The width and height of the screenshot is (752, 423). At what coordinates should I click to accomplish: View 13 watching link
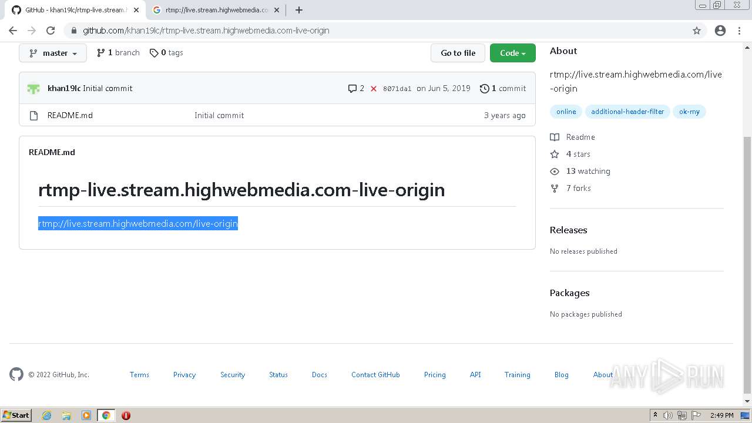[580, 171]
